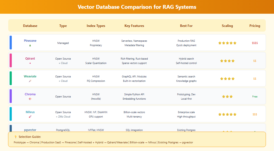
Task: Select the Weaviate database name
Action: pyautogui.click(x=30, y=76)
